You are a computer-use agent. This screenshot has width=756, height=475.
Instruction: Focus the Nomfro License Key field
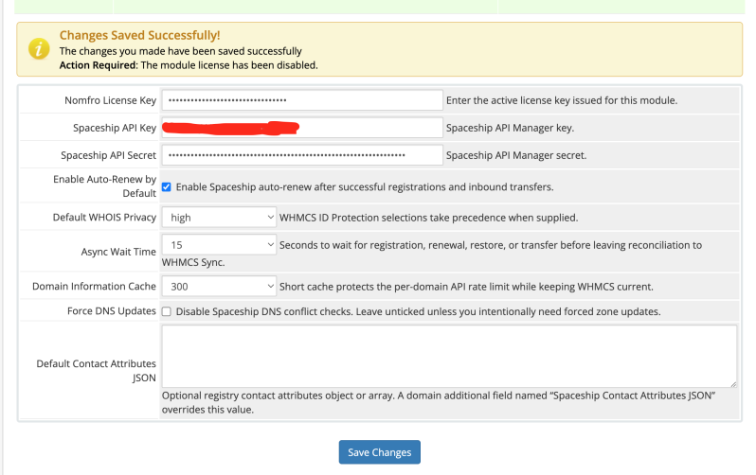coord(302,100)
